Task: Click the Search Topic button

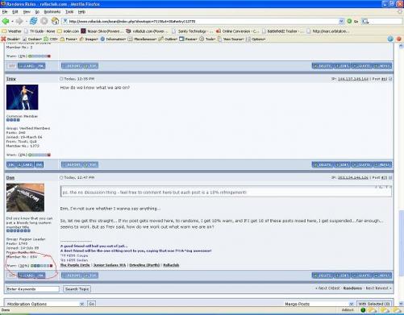Action: pyautogui.click(x=77, y=289)
